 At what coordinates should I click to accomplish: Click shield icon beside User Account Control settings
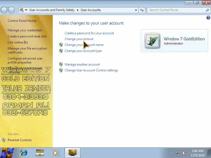tap(61, 70)
